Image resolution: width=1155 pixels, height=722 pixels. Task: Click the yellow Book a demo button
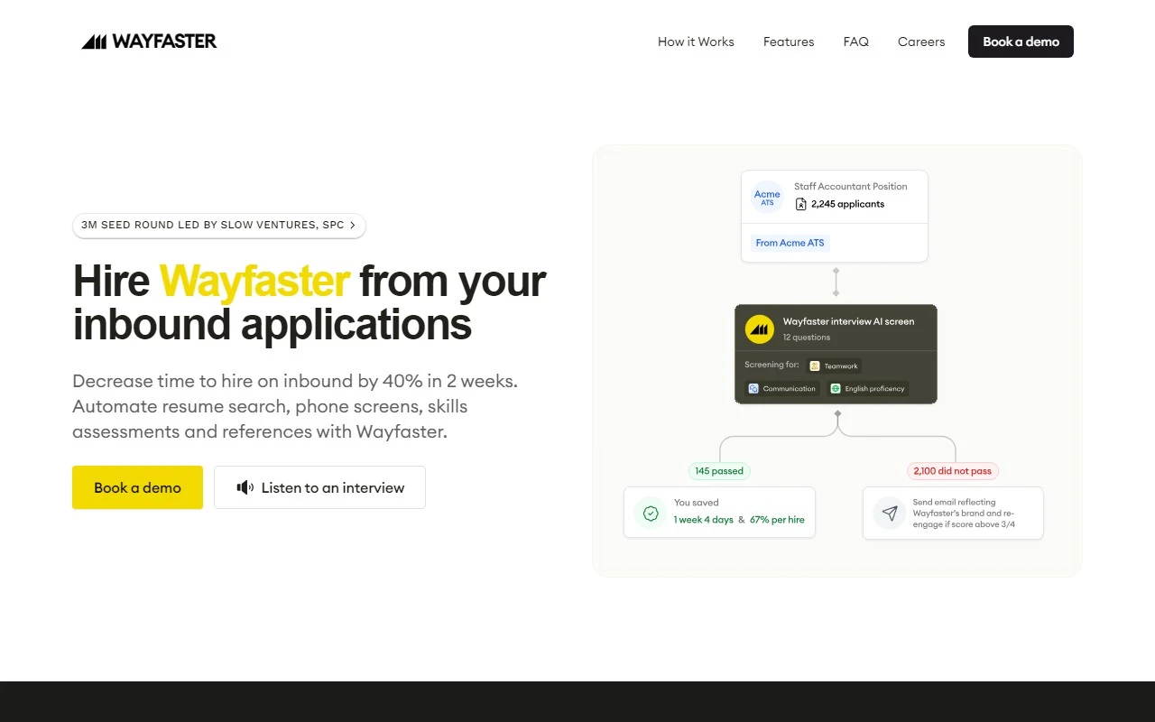coord(137,487)
